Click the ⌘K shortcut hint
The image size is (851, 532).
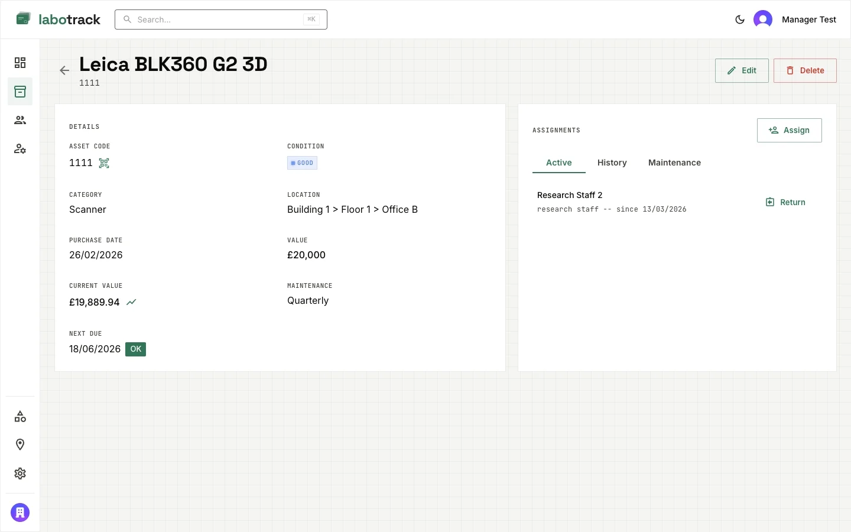(311, 20)
